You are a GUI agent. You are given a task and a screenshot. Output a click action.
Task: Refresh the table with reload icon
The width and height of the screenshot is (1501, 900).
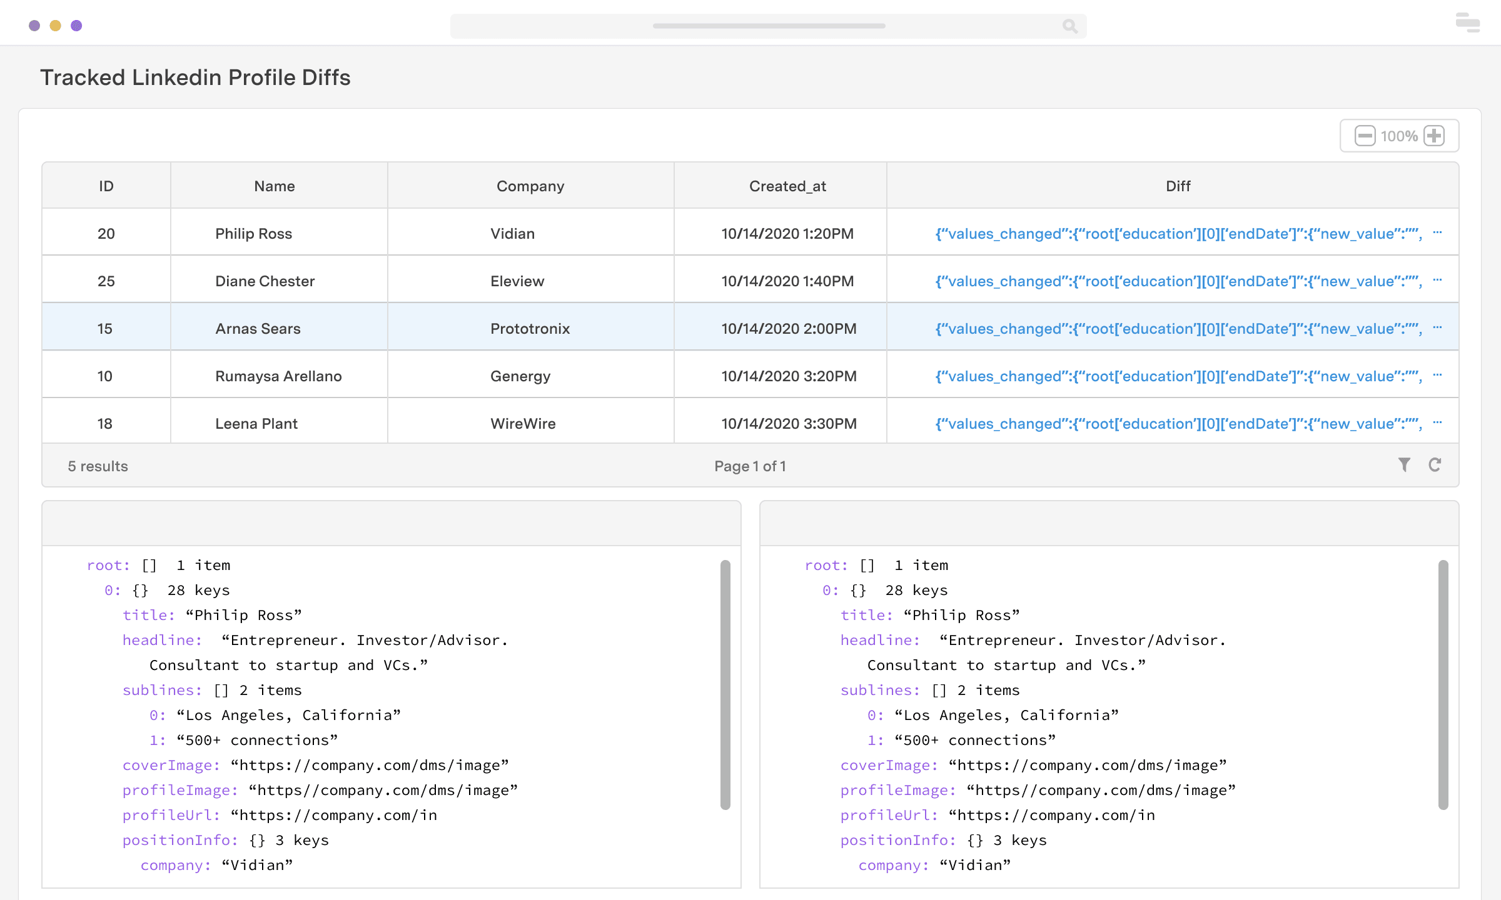pos(1435,464)
